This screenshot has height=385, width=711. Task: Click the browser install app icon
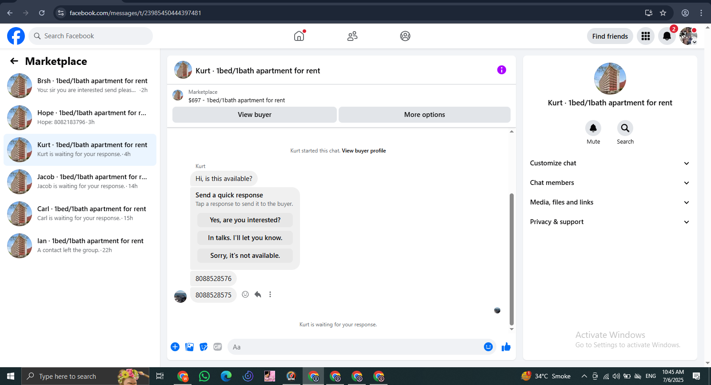point(649,13)
